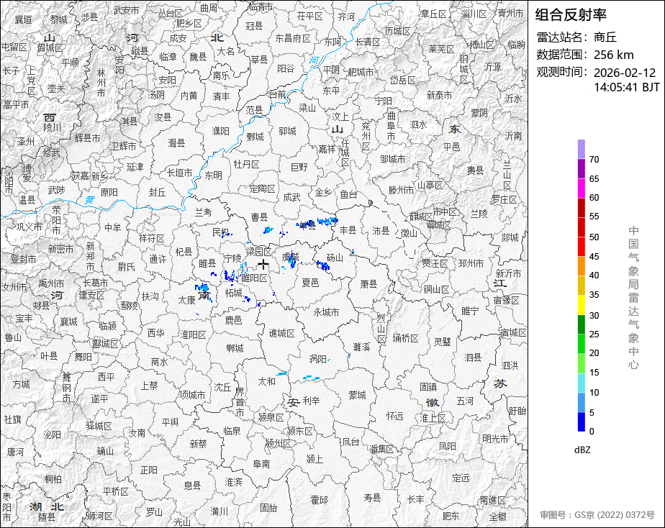Click the black cross radar station marker
Viewport: 665px width, 528px height.
(x=263, y=265)
